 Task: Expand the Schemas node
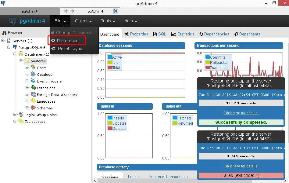tap(27, 108)
